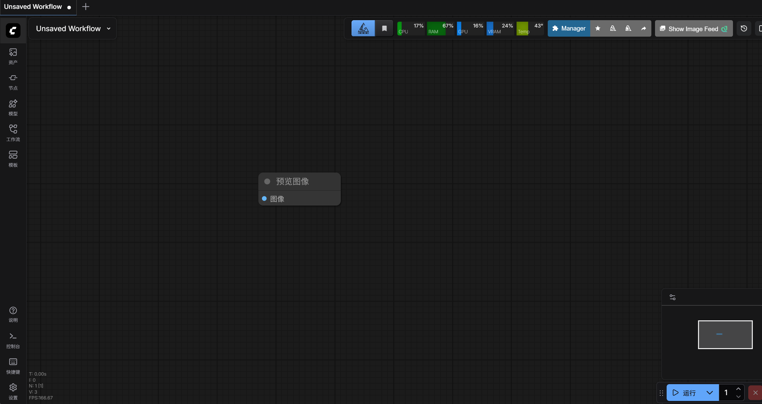
Task: Toggle the boat icon button in toolbar
Action: click(x=363, y=28)
